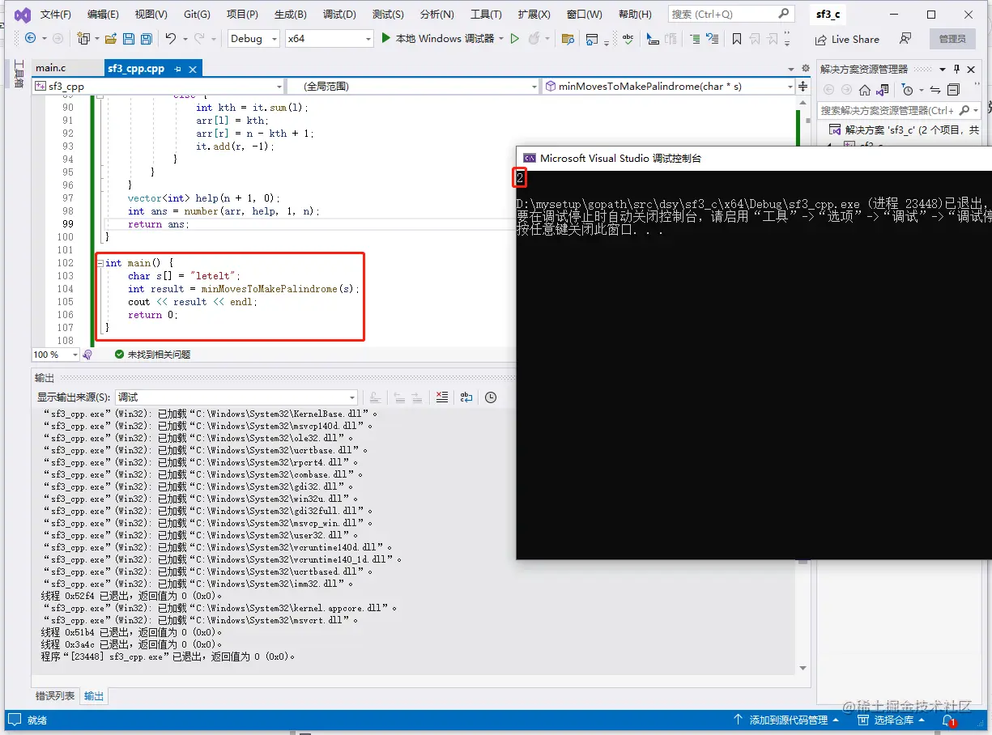Click the New Project toolbar icon
Viewport: 992px width, 735px height.
coord(83,39)
